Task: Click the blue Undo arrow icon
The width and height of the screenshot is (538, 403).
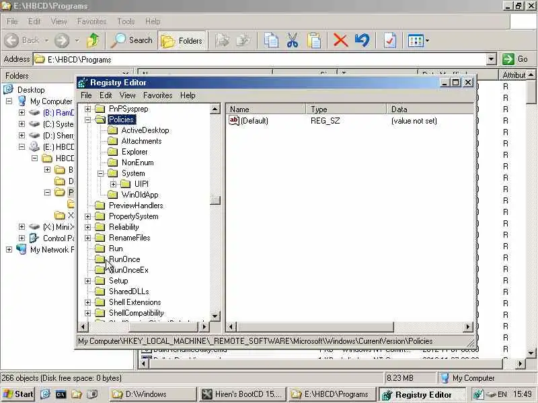Action: point(362,41)
